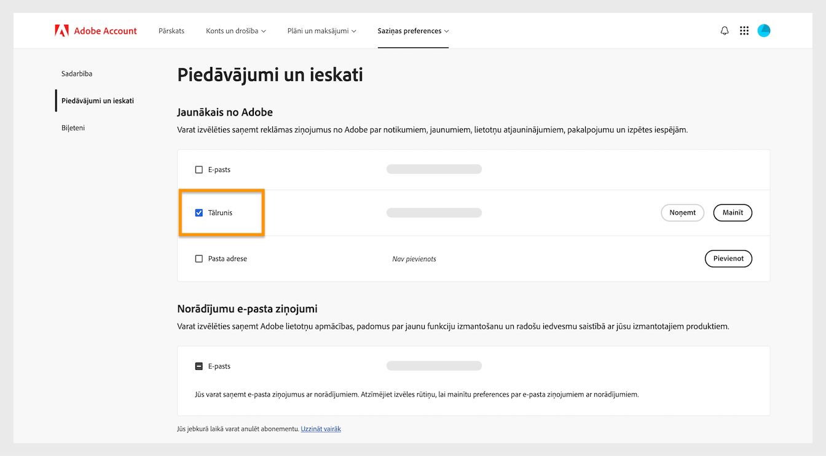Open the user profile avatar

(764, 31)
